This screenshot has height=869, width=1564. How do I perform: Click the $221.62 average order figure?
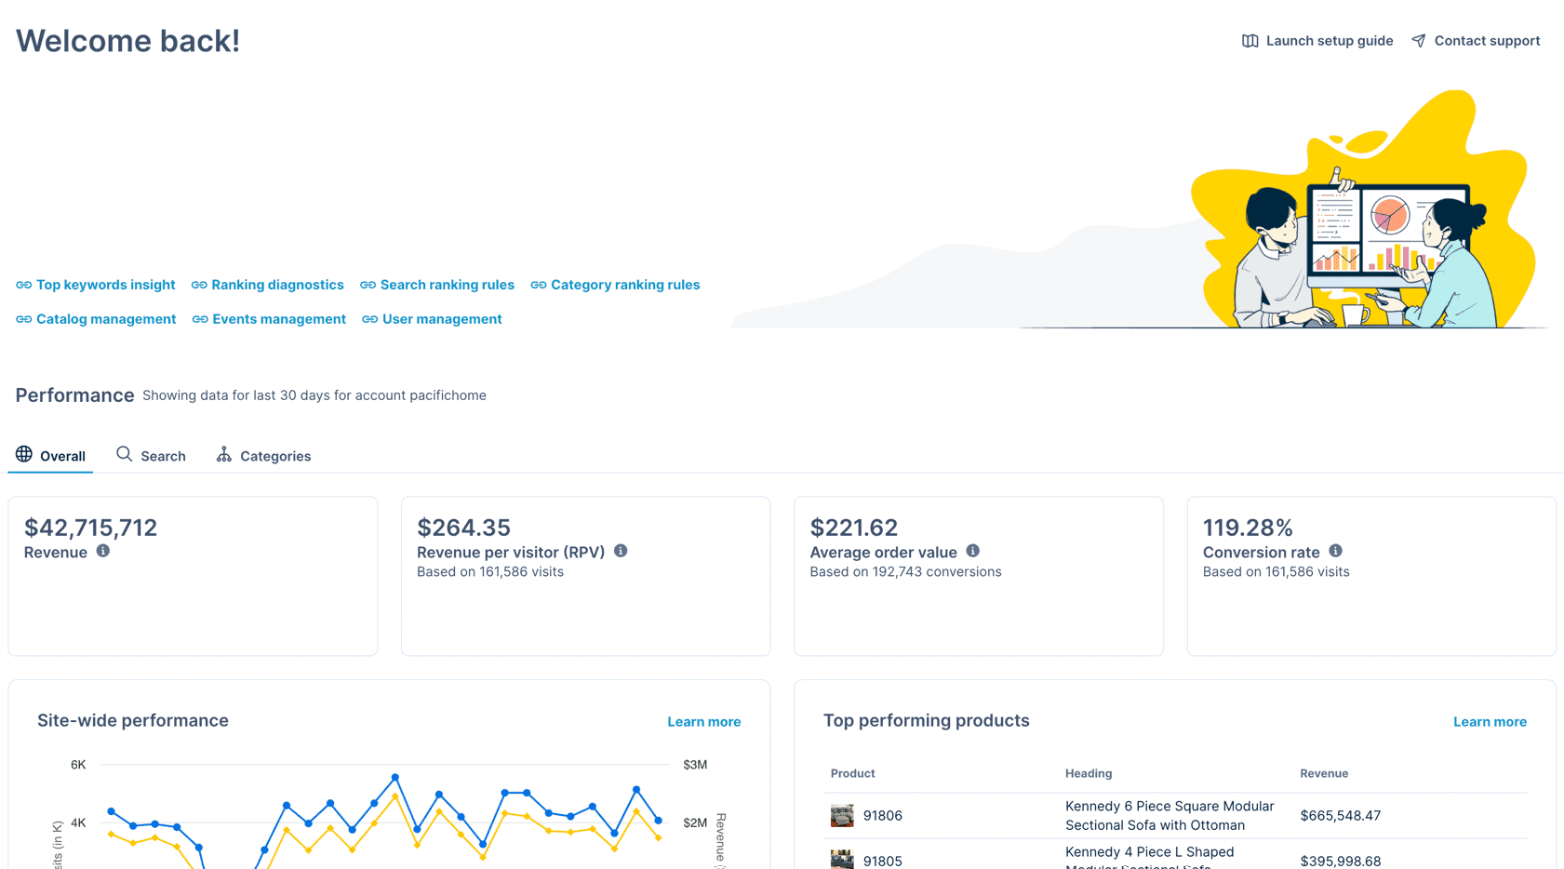(854, 528)
